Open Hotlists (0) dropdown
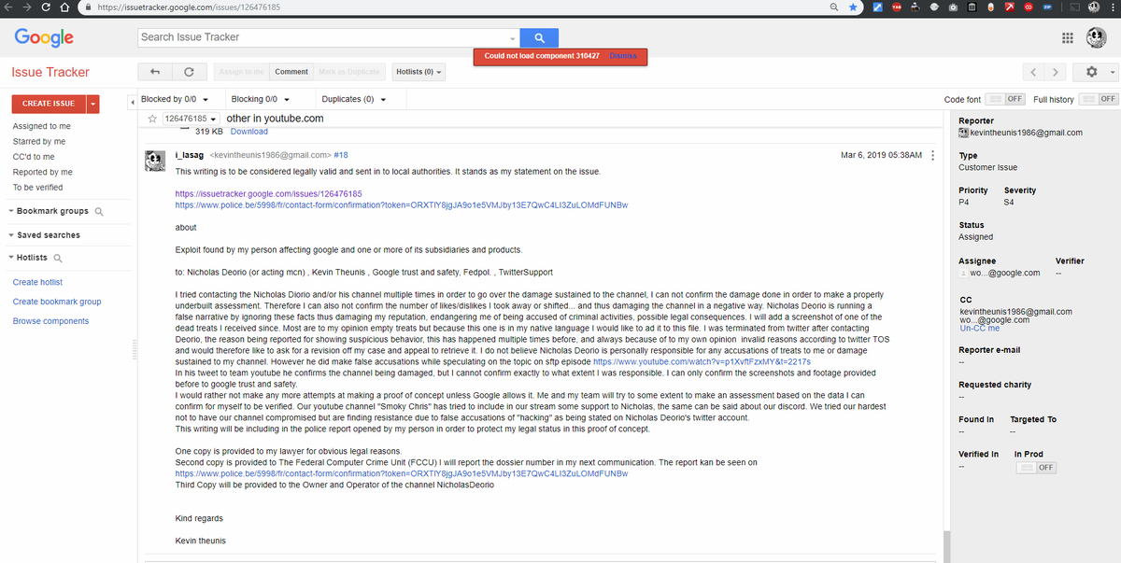This screenshot has height=563, width=1121. [419, 72]
